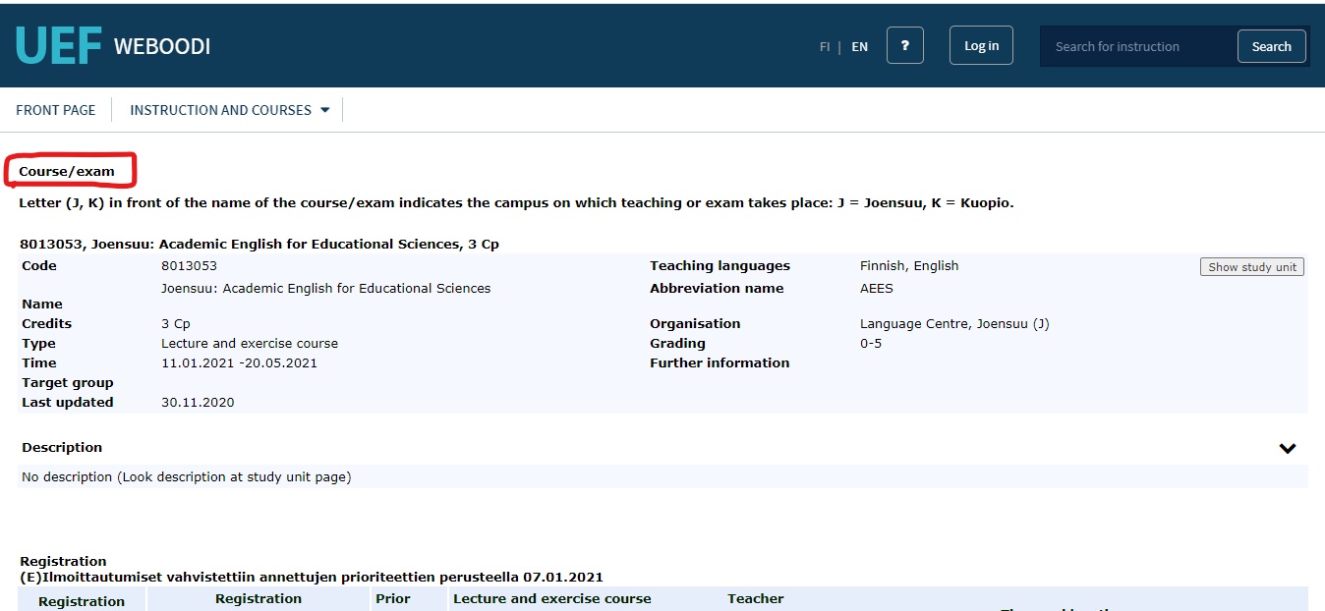Click the UEF logo
This screenshot has height=611, width=1325.
point(58,46)
